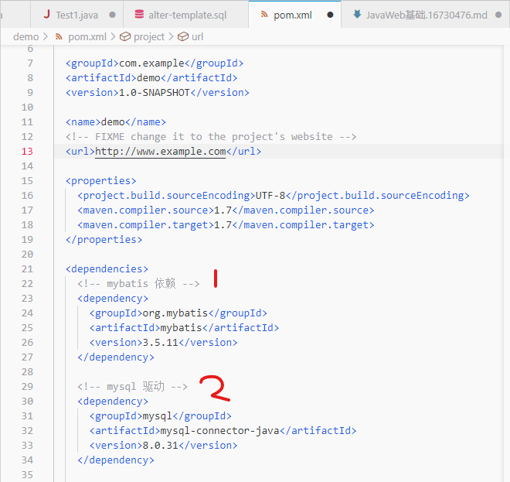This screenshot has width=510, height=482.
Task: Click UTF-8 value in sourceEncoding line
Action: click(270, 196)
